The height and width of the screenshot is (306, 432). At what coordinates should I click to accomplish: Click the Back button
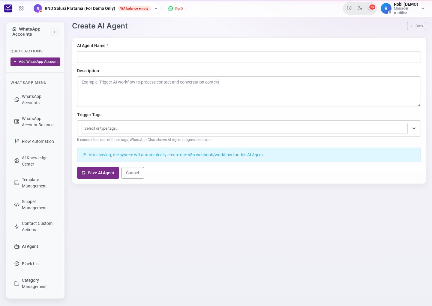click(x=416, y=26)
